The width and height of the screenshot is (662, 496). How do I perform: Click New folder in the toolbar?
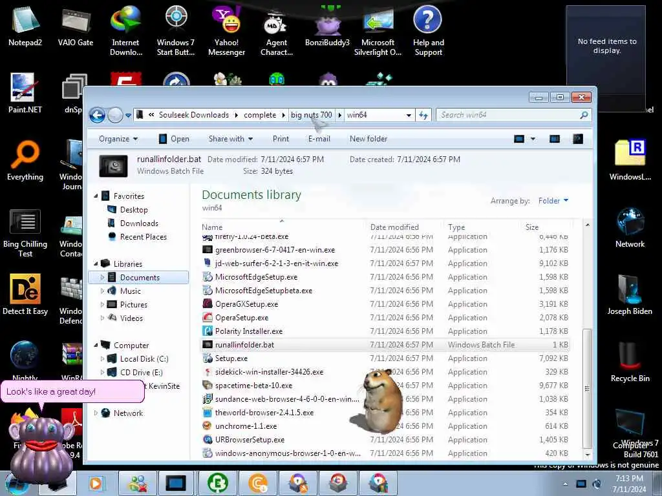point(368,139)
